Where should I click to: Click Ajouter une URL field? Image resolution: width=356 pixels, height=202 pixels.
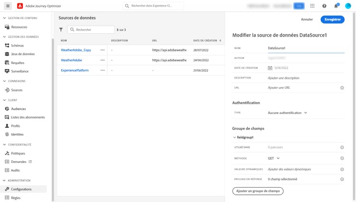click(x=279, y=88)
